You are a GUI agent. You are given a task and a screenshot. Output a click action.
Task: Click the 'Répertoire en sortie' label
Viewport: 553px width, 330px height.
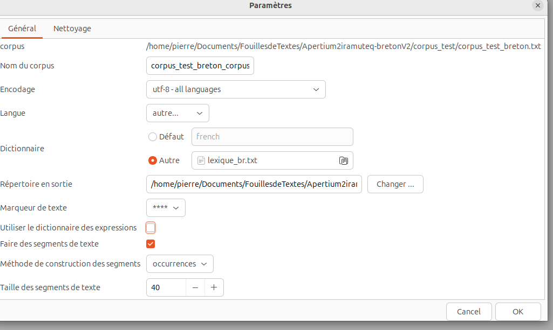pyautogui.click(x=36, y=184)
